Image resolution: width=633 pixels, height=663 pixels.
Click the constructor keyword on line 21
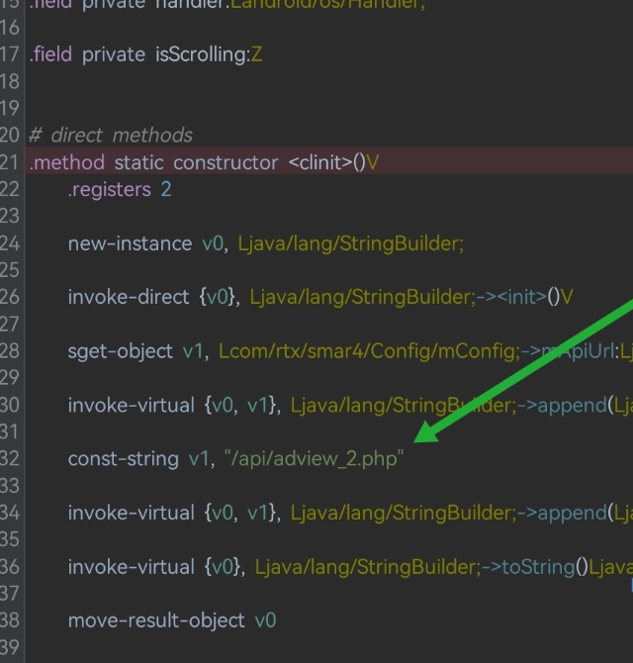(226, 162)
